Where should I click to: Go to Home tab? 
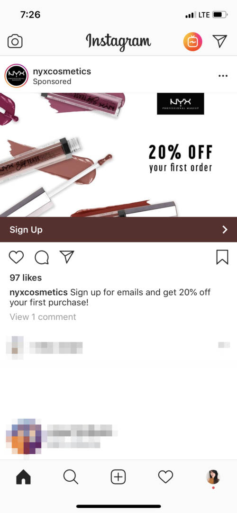[23, 477]
